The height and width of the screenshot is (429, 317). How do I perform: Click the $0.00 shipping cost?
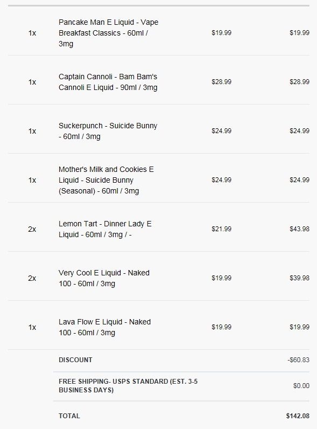coord(301,385)
